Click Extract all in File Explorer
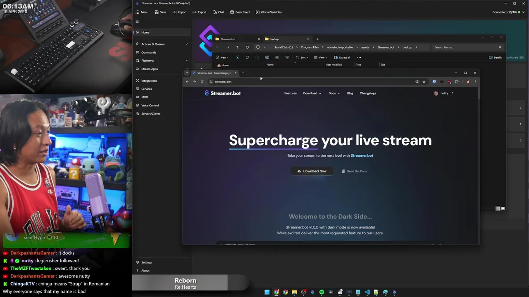Screen dimensions: 529x297 (x=342, y=57)
